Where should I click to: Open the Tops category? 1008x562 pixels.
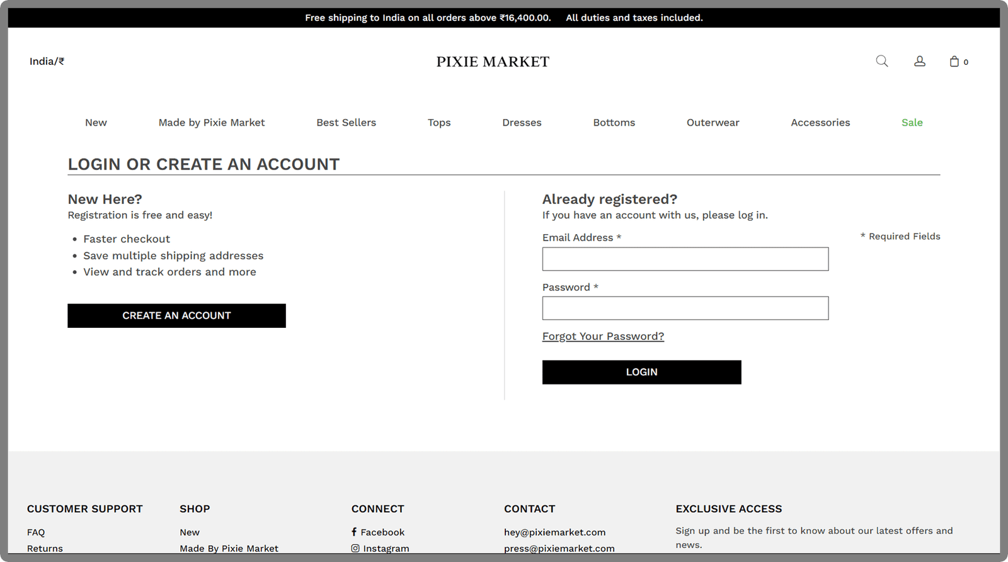click(439, 123)
